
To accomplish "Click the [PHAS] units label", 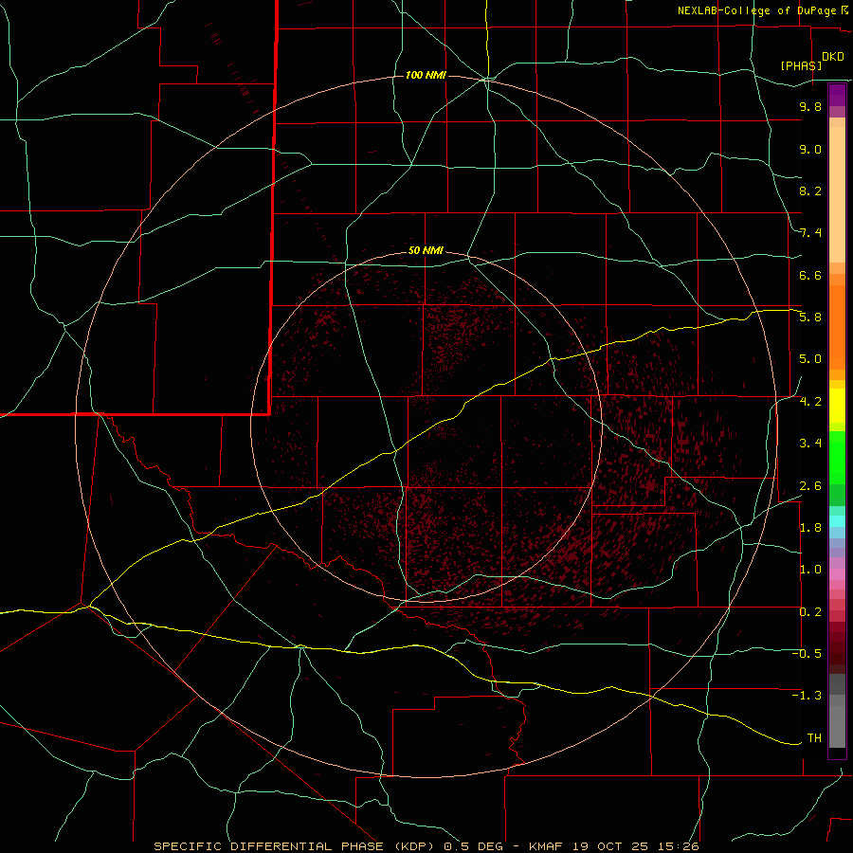I will point(801,65).
